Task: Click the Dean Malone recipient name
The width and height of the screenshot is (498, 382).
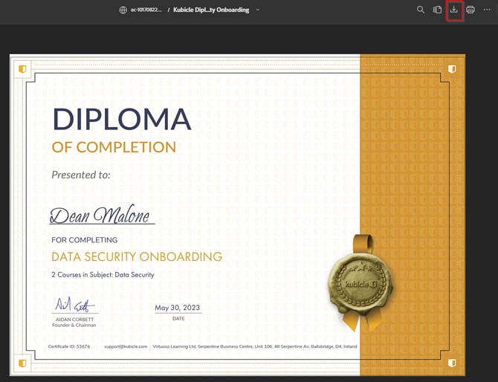Action: [x=101, y=216]
